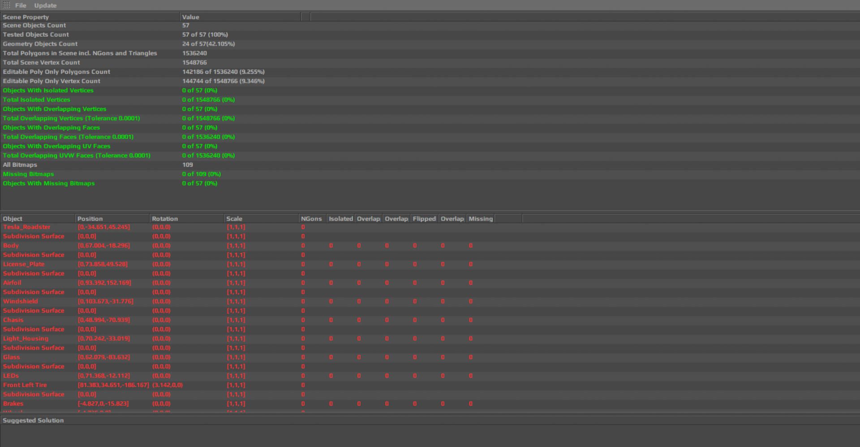This screenshot has width=860, height=447.
Task: Select the Chasis object row
Action: (430, 320)
